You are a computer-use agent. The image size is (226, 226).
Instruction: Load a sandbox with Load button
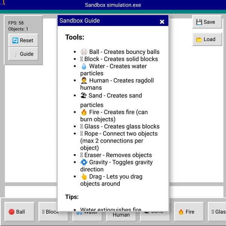click(207, 39)
